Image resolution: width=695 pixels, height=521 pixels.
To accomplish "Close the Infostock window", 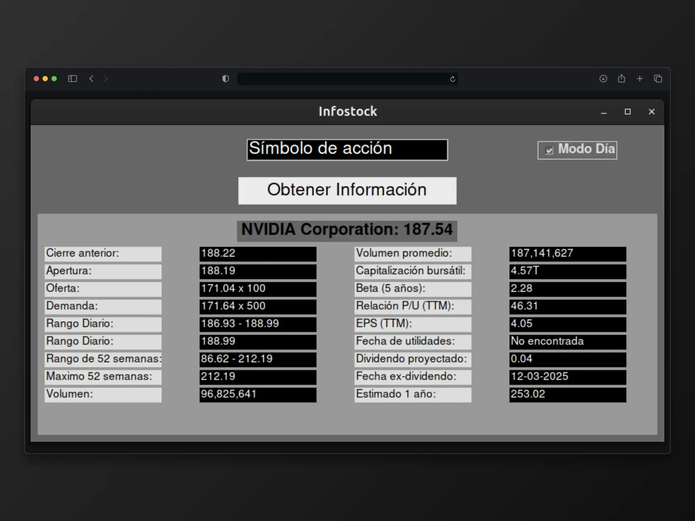I will point(652,112).
